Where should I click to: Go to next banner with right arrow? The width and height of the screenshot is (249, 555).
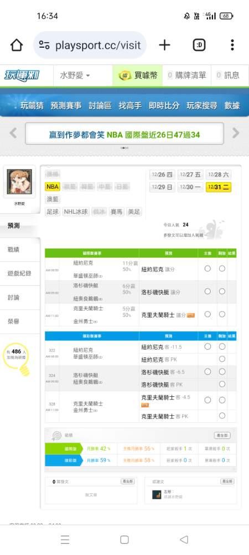point(236,133)
